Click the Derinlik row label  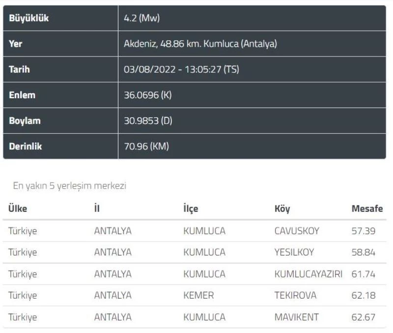[x=26, y=146]
